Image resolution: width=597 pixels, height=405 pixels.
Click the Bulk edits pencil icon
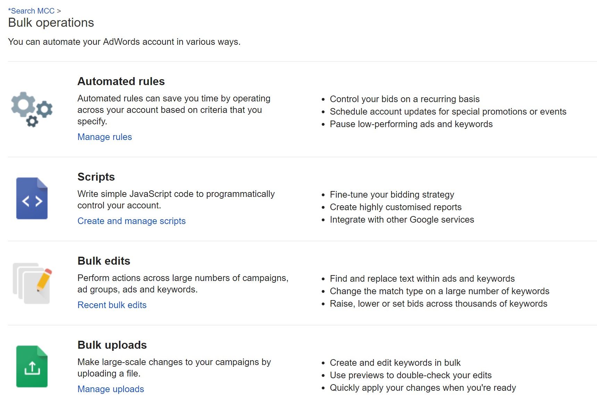click(x=32, y=283)
